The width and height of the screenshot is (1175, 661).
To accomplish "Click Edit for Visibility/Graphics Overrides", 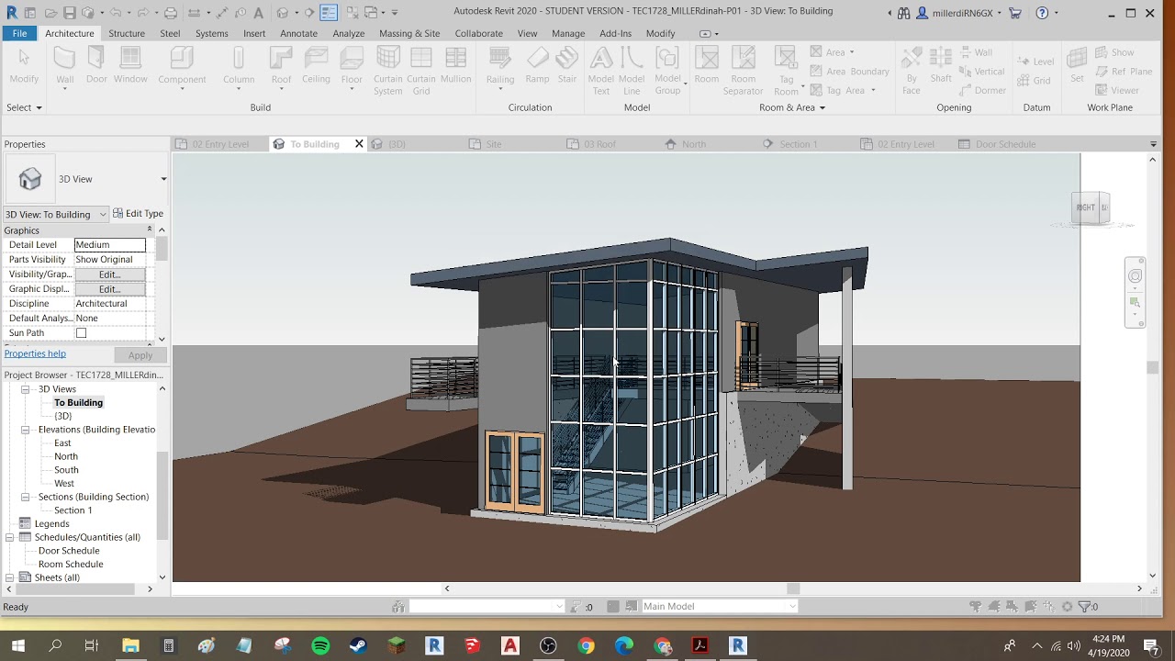I will click(x=109, y=274).
